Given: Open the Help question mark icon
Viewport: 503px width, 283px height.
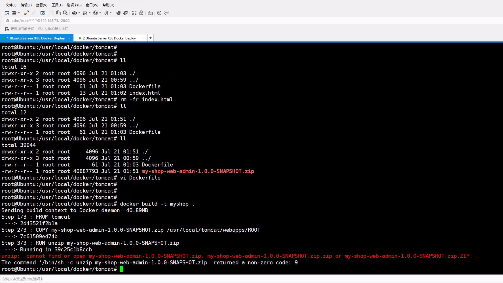Looking at the screenshot, I should pyautogui.click(x=159, y=13).
